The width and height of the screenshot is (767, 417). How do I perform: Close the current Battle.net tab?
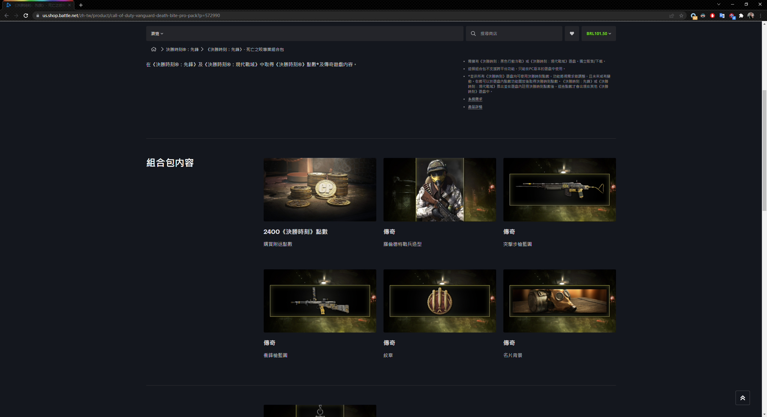click(x=70, y=5)
